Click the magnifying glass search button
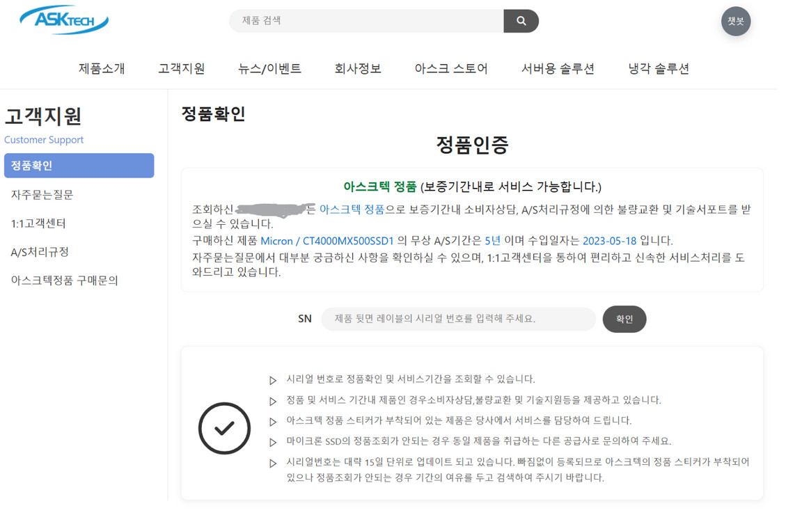The width and height of the screenshot is (786, 522). (521, 21)
